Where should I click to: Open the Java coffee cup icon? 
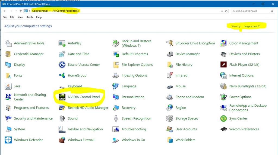[x=8, y=86]
